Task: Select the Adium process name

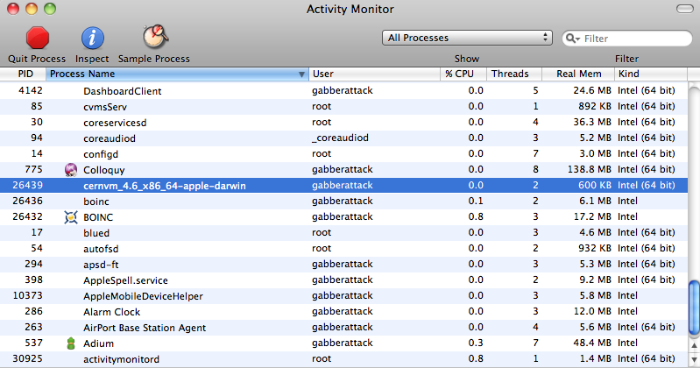Action: [99, 343]
